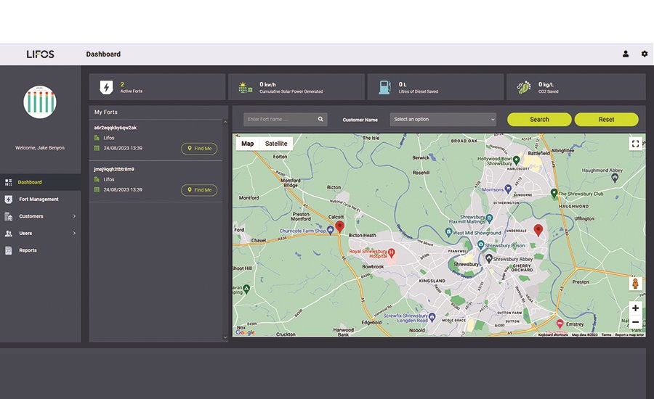Click the Enter Fort name input field
This screenshot has height=399, width=654.
280,119
